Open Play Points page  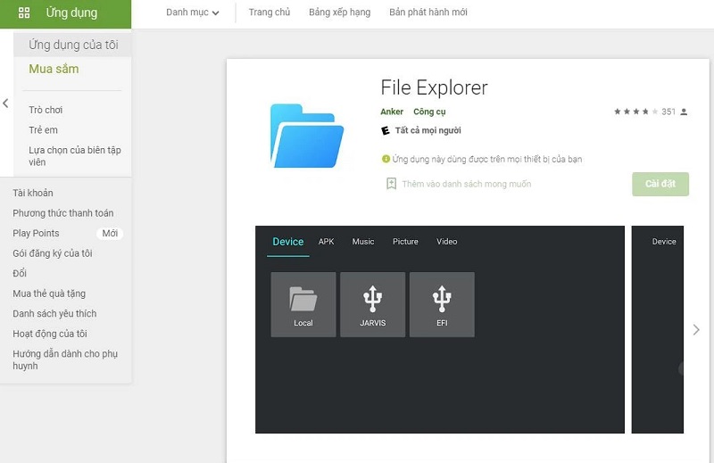(36, 233)
